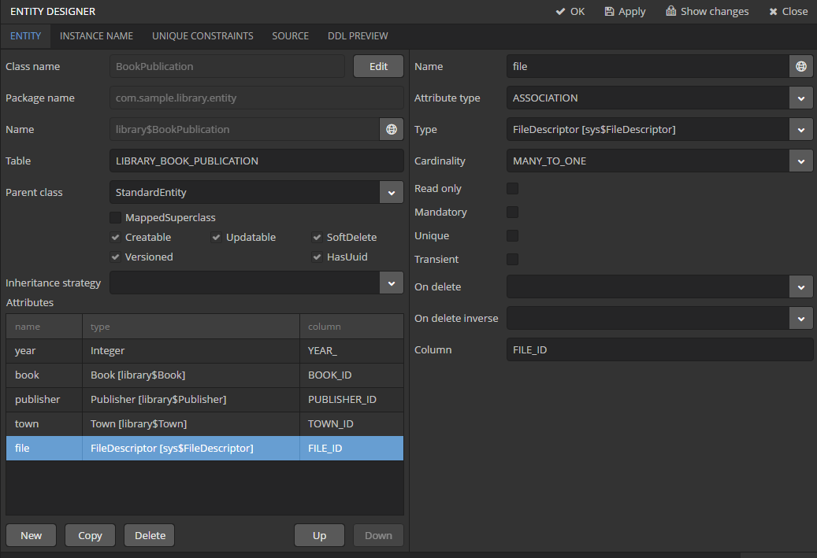Expand the On delete dropdown

point(800,286)
